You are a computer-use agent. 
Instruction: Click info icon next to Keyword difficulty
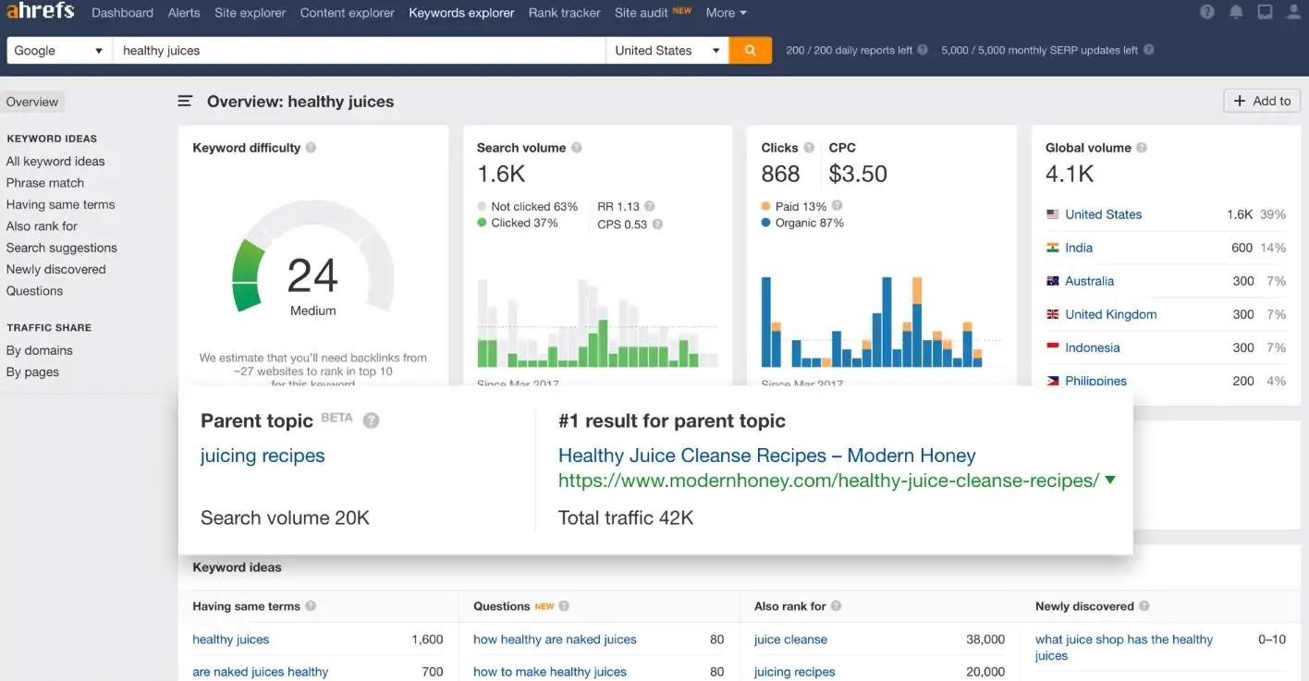311,148
